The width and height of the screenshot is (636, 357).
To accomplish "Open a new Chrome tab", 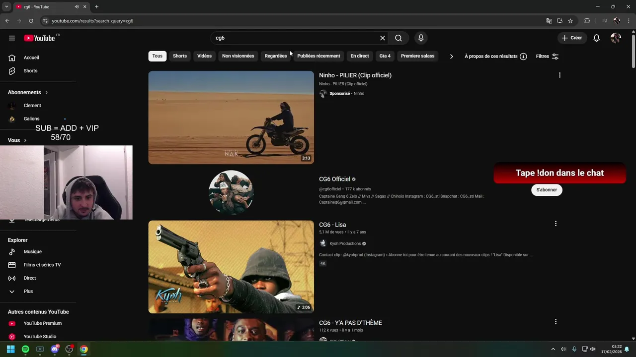I will pyautogui.click(x=96, y=6).
